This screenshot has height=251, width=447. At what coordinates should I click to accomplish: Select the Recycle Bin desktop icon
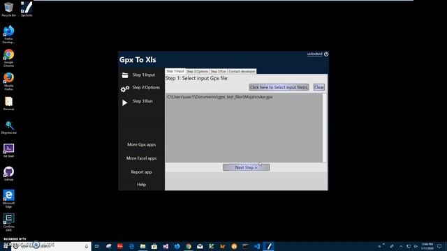point(8,9)
